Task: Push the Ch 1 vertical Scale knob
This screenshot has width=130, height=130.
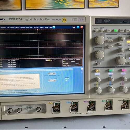Action: [98, 90]
